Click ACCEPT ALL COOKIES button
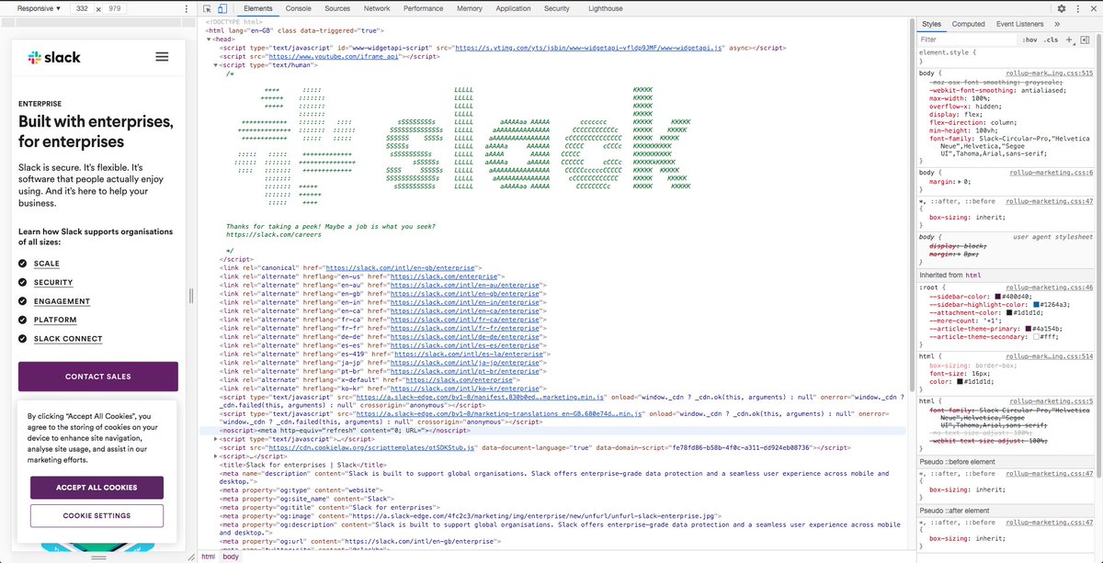This screenshot has width=1103, height=563. tap(97, 488)
